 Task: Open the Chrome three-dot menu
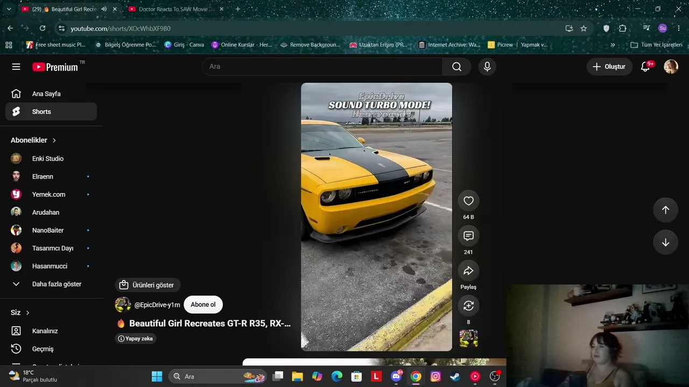679,28
